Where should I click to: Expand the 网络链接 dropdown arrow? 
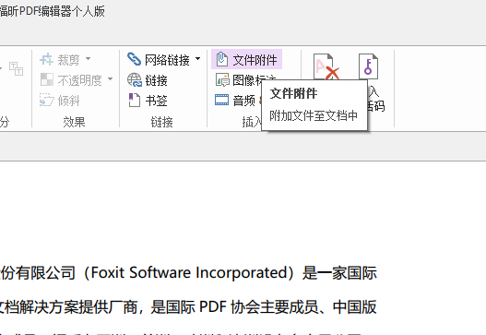(x=197, y=58)
